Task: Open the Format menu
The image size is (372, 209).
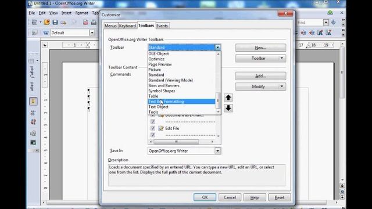Action: (81, 13)
